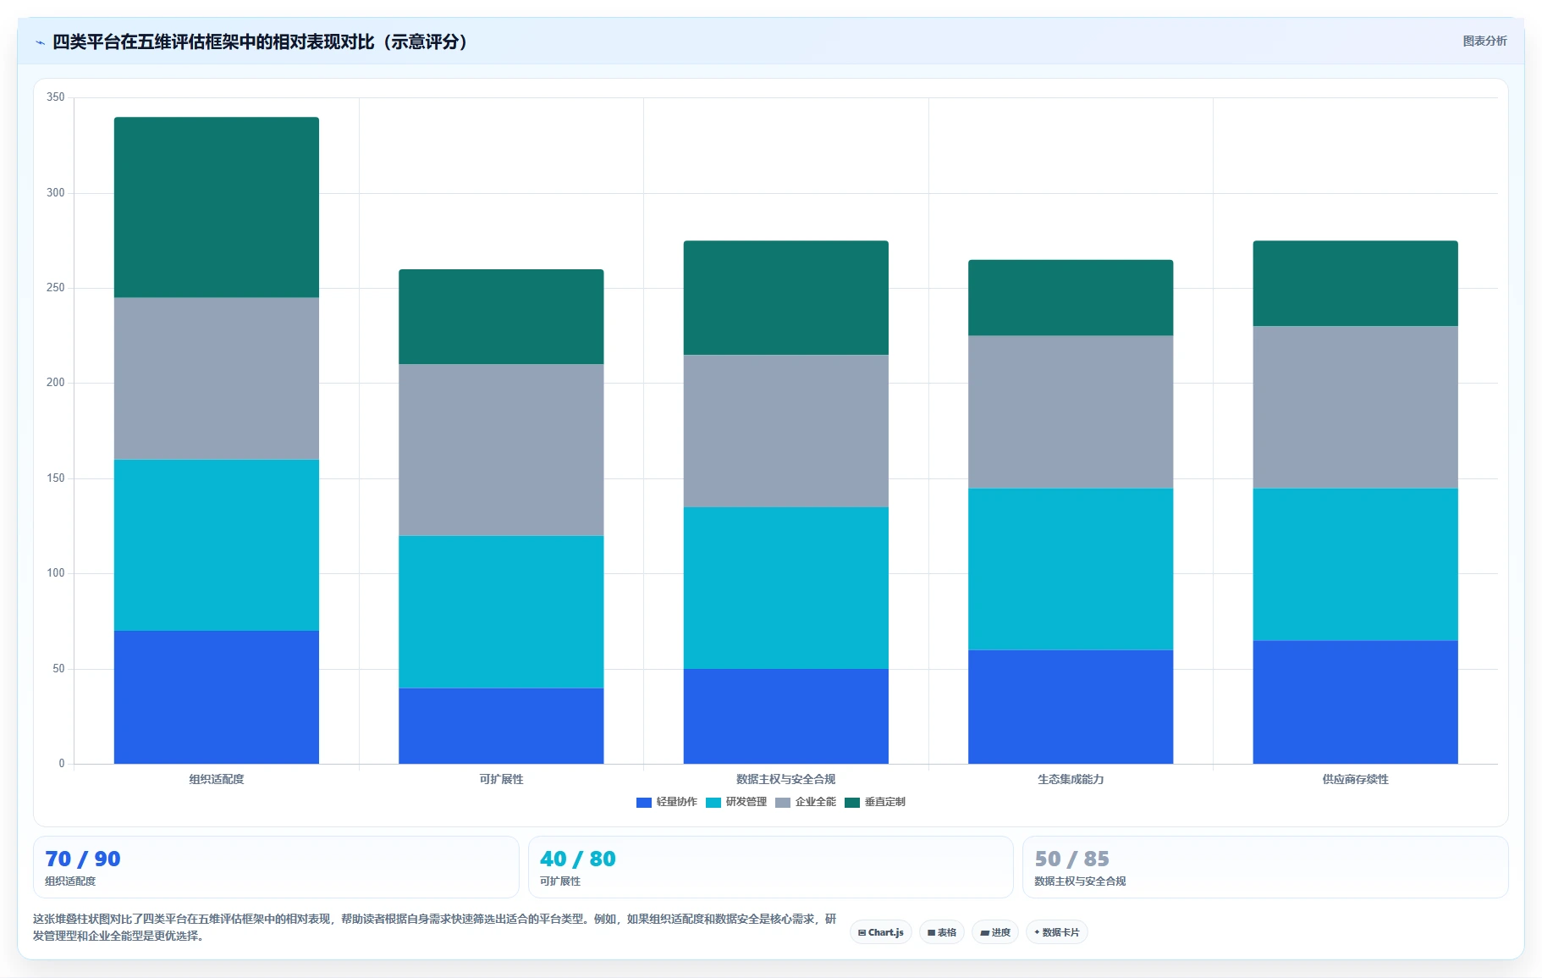The image size is (1542, 978).
Task: Click the gray 企业全能 segment of 供应商存续性 bar
Action: tap(1356, 407)
